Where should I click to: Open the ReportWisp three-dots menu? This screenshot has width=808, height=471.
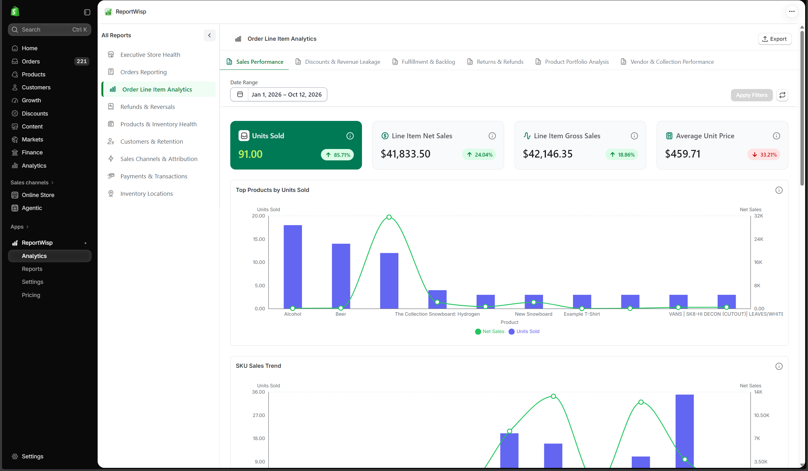pyautogui.click(x=792, y=12)
